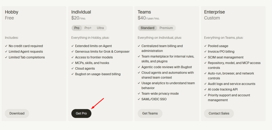Switch Individual plan to Pro+

[x=88, y=28]
